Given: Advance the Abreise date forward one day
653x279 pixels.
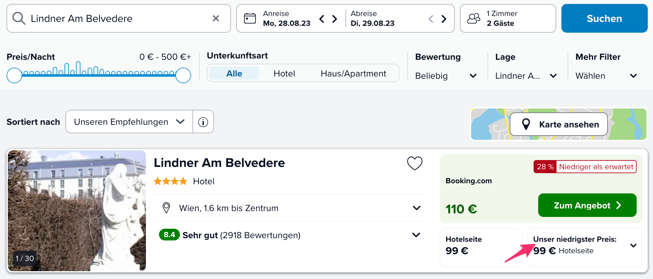Looking at the screenshot, I should [444, 19].
